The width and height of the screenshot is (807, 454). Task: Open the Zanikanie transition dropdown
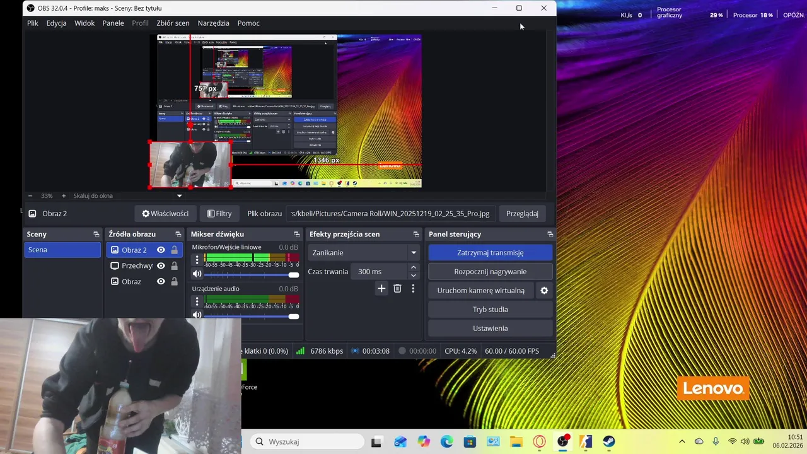click(x=364, y=252)
